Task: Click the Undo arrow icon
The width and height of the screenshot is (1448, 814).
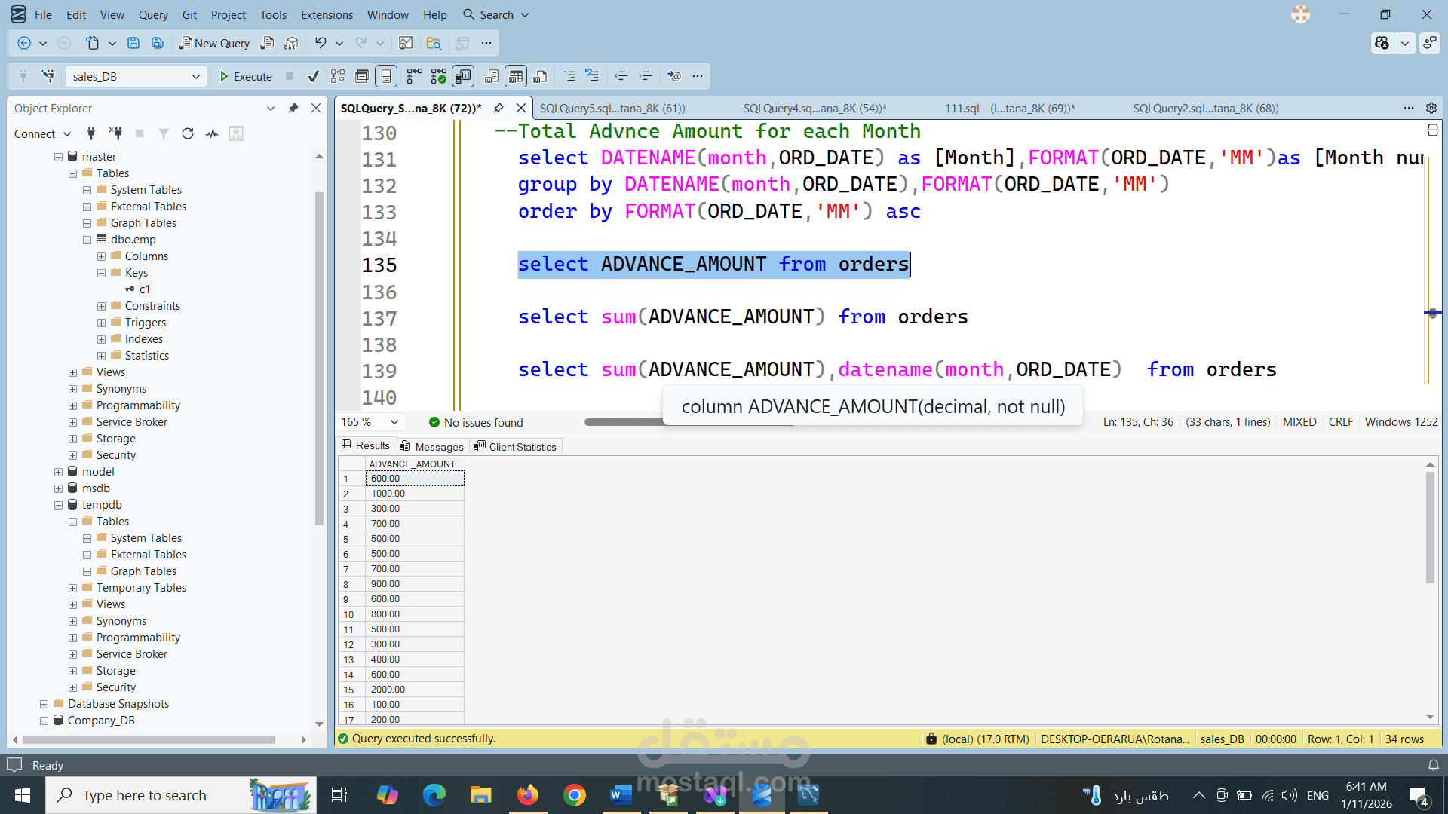Action: tap(321, 43)
